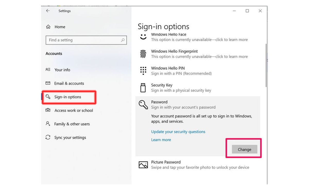This screenshot has height=190, width=309.
Task: Open Update your security questions link
Action: pyautogui.click(x=178, y=132)
